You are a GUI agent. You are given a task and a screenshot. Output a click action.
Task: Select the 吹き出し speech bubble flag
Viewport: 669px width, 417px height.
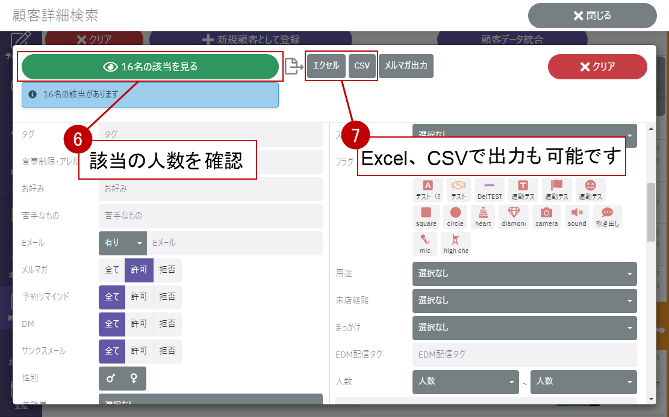click(607, 216)
